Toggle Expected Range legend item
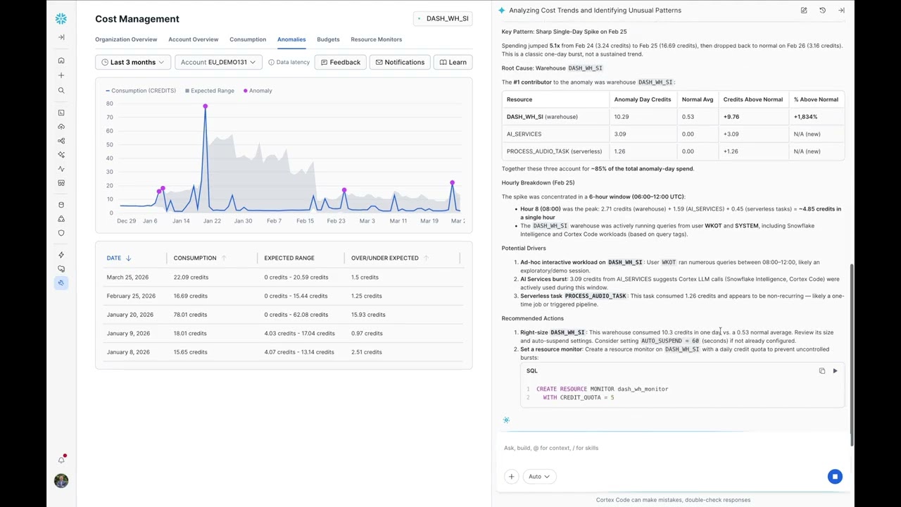The image size is (901, 507). pyautogui.click(x=210, y=90)
